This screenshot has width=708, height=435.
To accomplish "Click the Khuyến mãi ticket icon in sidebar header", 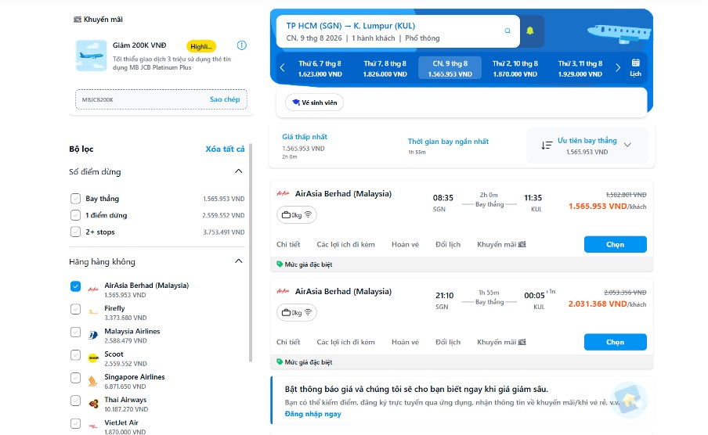I will tap(78, 20).
